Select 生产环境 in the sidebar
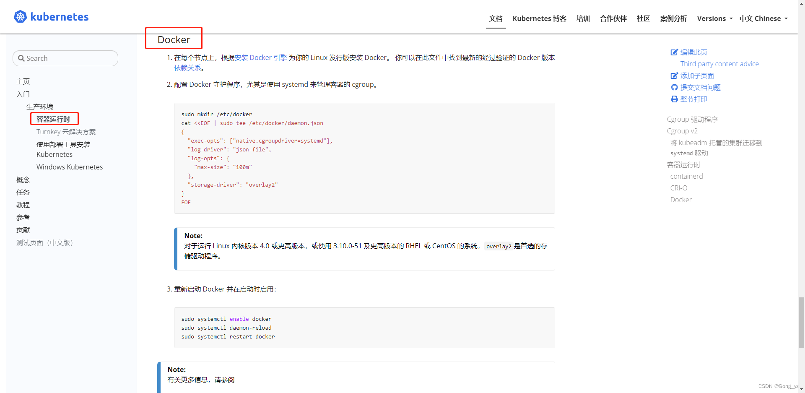Screen dimensions: 805x393 (x=40, y=107)
